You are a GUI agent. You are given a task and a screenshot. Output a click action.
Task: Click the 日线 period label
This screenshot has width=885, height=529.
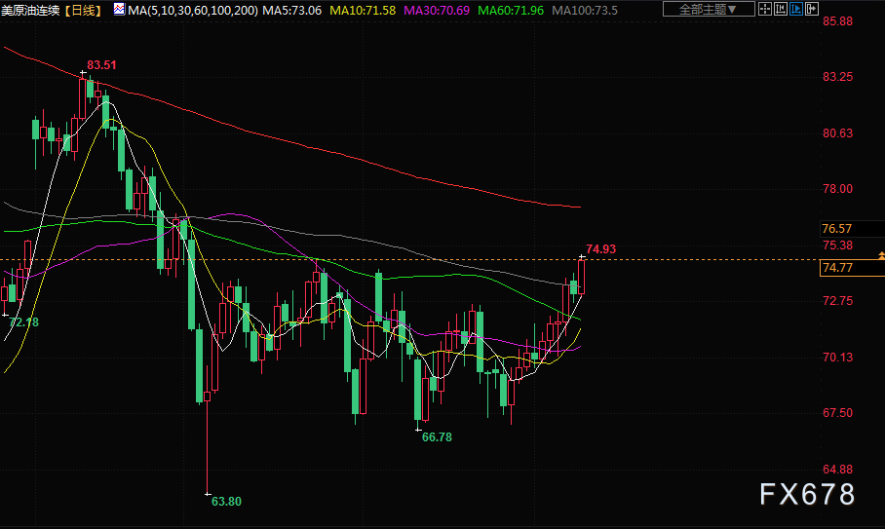coord(84,10)
